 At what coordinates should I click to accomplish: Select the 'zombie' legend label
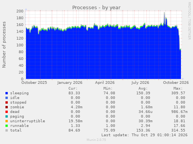coord(17,107)
